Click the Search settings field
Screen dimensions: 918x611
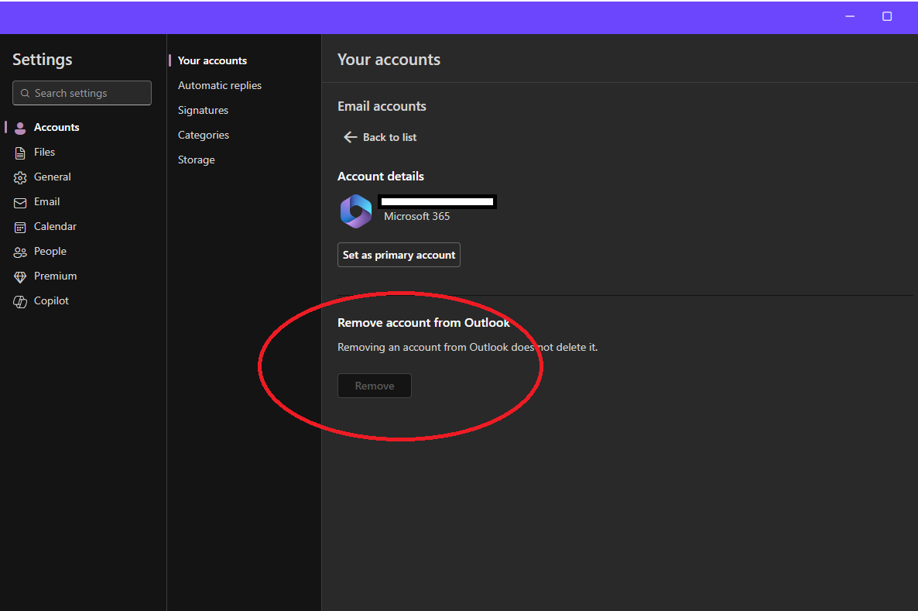(x=82, y=93)
